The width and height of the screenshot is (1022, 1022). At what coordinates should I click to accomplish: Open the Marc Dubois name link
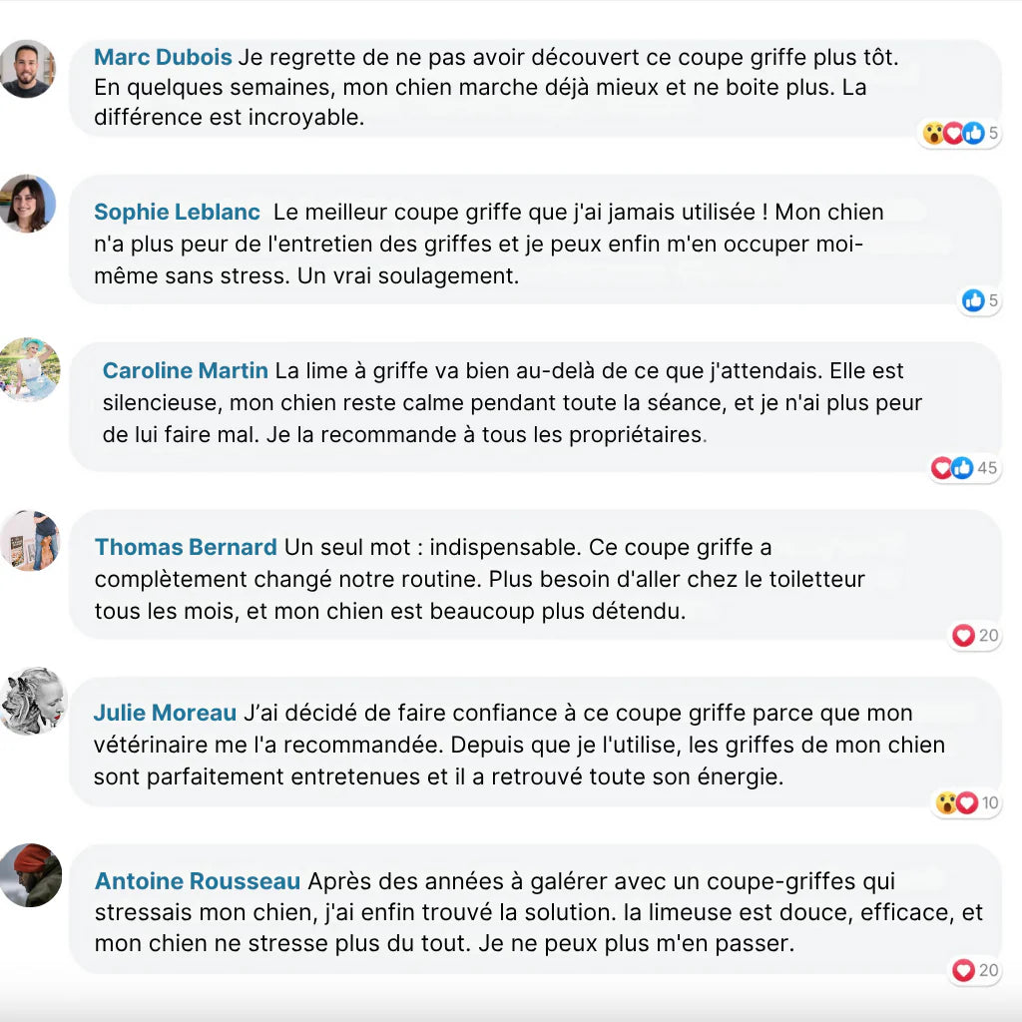[163, 57]
